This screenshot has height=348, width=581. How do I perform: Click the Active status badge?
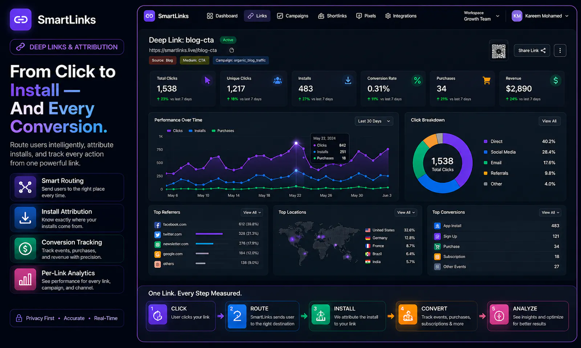click(228, 40)
